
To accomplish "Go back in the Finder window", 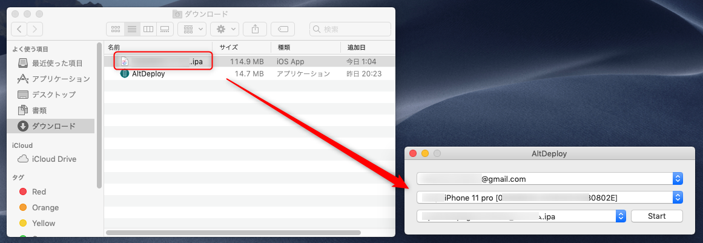I will (x=19, y=29).
